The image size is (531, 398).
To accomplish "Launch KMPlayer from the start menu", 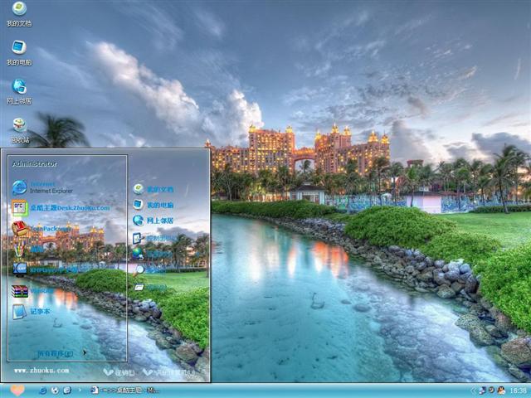I will click(x=45, y=269).
